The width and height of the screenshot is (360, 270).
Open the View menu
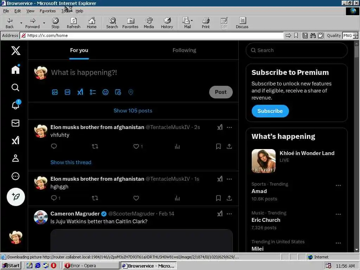tap(30, 11)
